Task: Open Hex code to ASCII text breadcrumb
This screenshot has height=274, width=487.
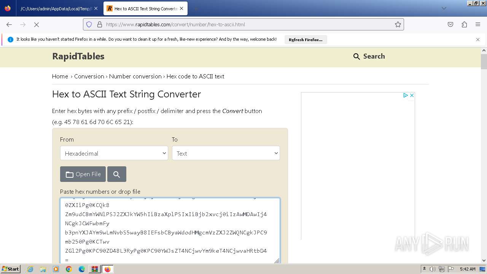Action: coord(195,76)
